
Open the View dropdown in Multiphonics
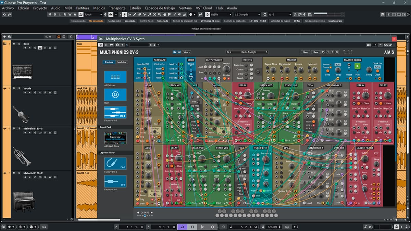(187, 52)
